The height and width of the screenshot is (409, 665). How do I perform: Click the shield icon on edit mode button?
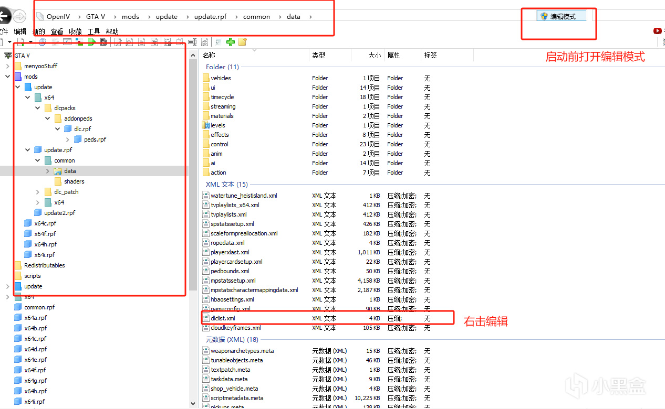point(544,16)
